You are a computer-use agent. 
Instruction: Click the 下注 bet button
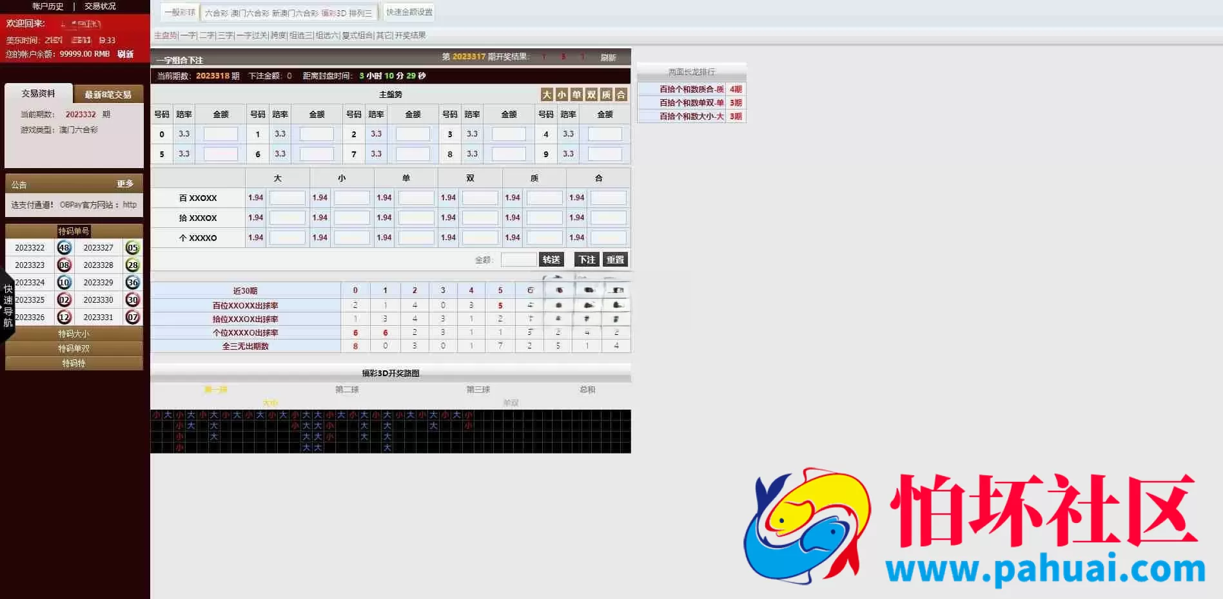click(x=587, y=260)
